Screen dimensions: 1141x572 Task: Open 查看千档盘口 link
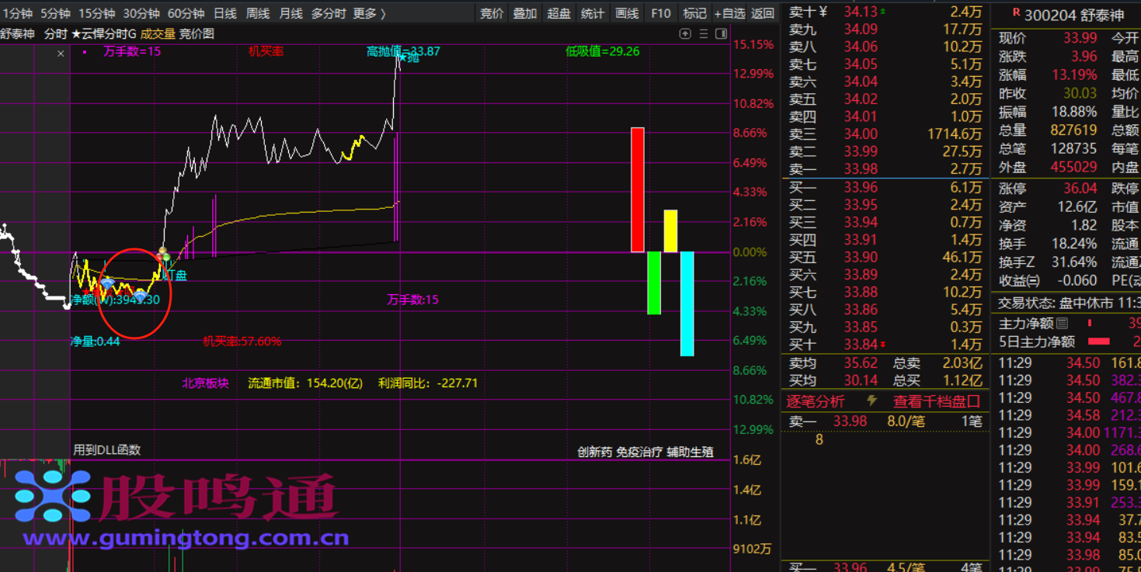point(936,401)
